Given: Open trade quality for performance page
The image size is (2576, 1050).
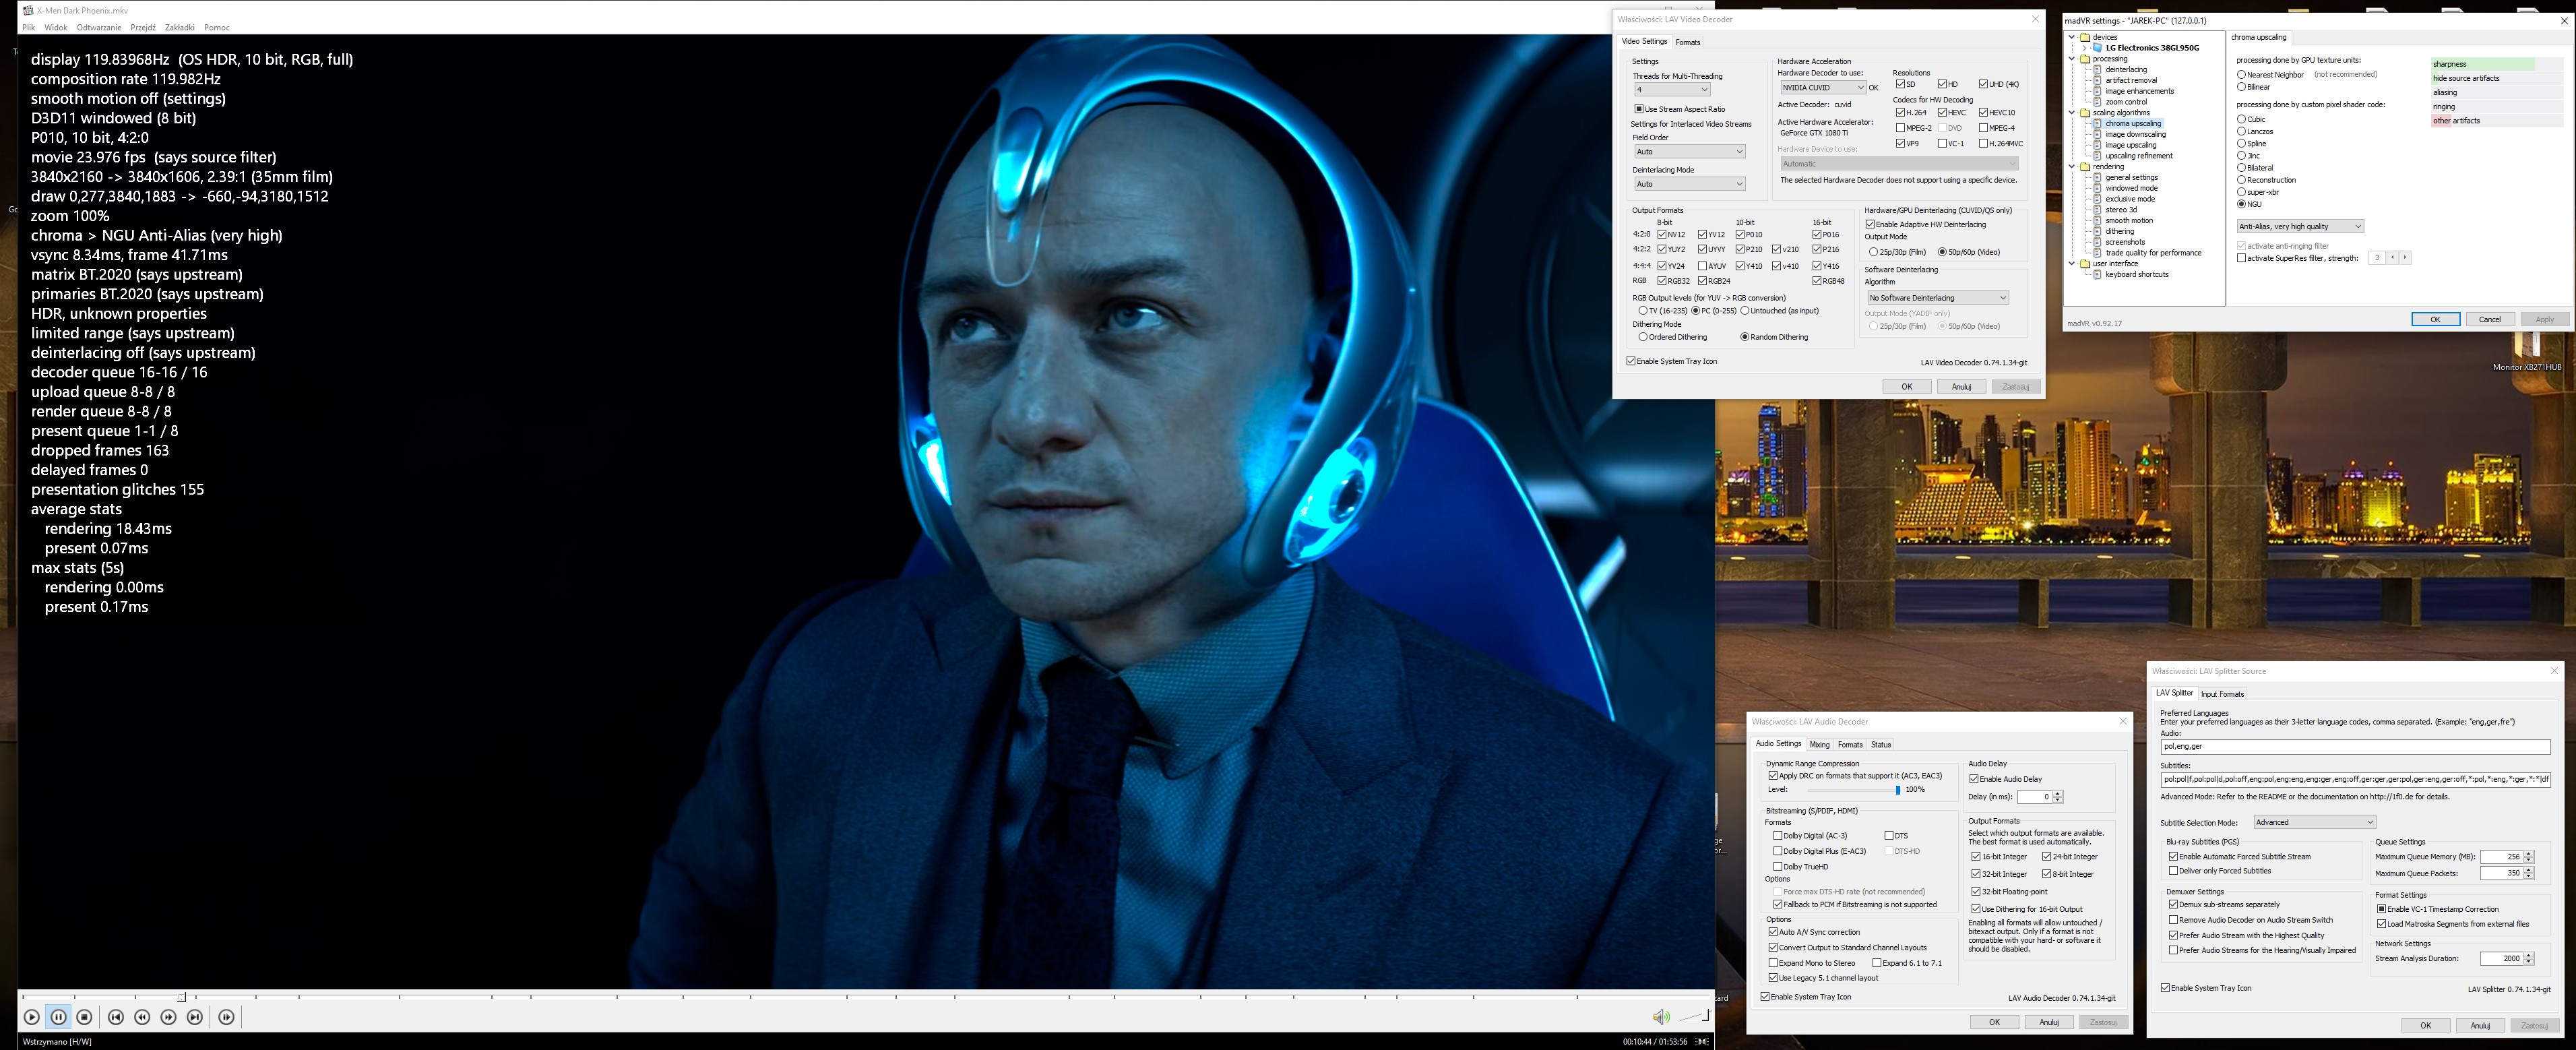Looking at the screenshot, I should [x=2153, y=253].
